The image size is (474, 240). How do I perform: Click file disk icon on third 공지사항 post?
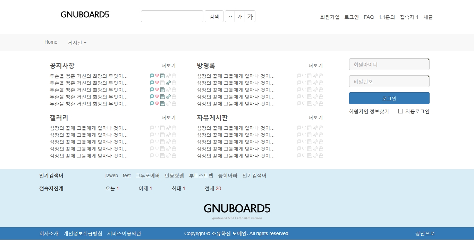(162, 89)
